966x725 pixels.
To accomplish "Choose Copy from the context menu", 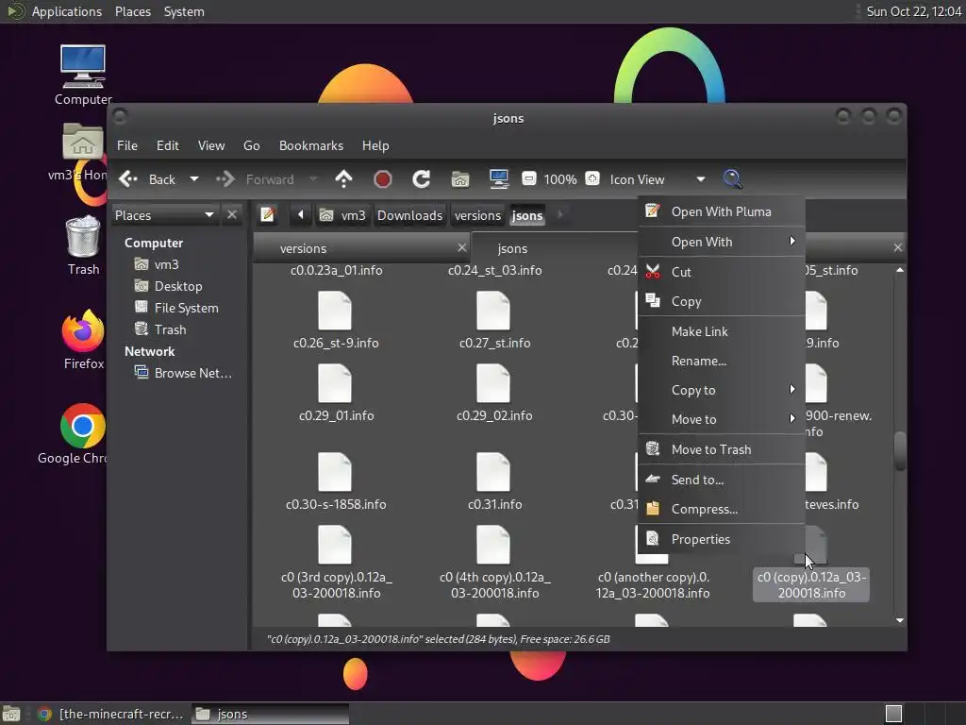I will coord(722,301).
